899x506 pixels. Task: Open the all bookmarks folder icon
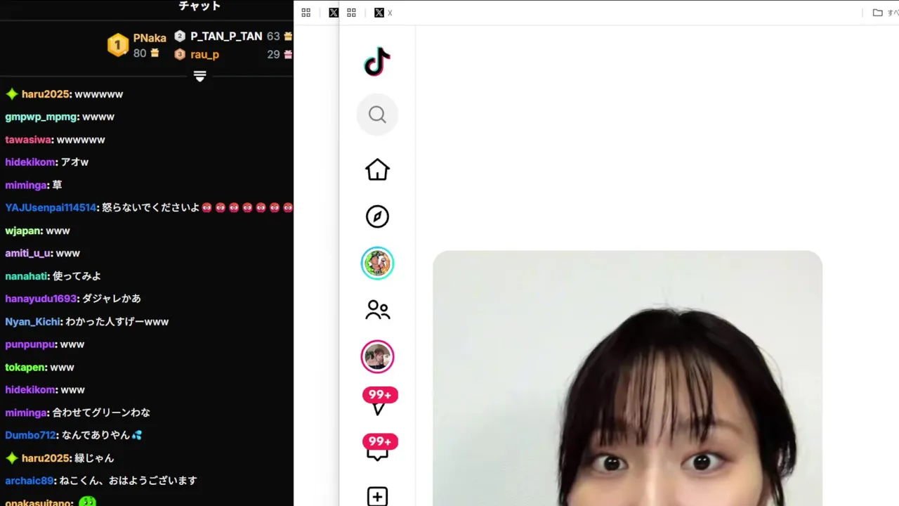pyautogui.click(x=877, y=13)
